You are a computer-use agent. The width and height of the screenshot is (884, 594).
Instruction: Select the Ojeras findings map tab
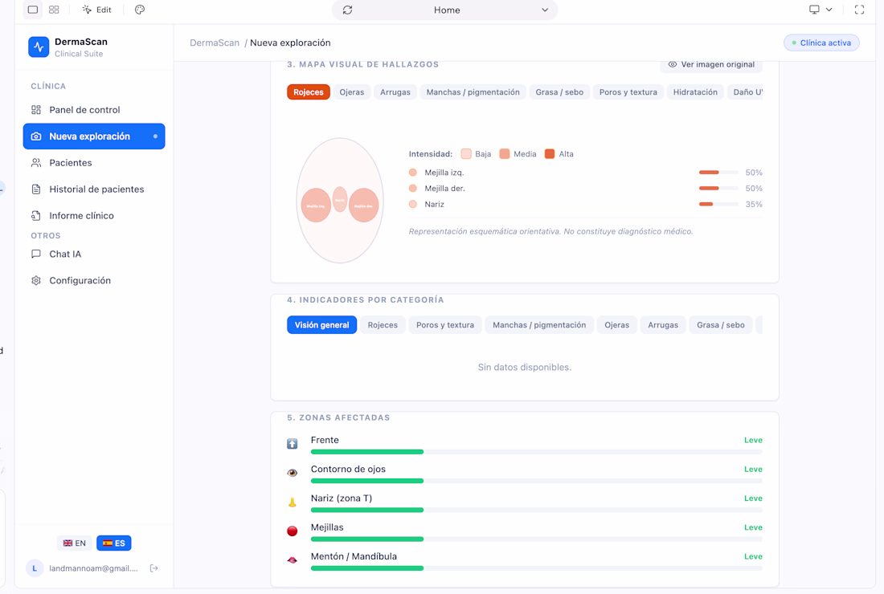(352, 92)
